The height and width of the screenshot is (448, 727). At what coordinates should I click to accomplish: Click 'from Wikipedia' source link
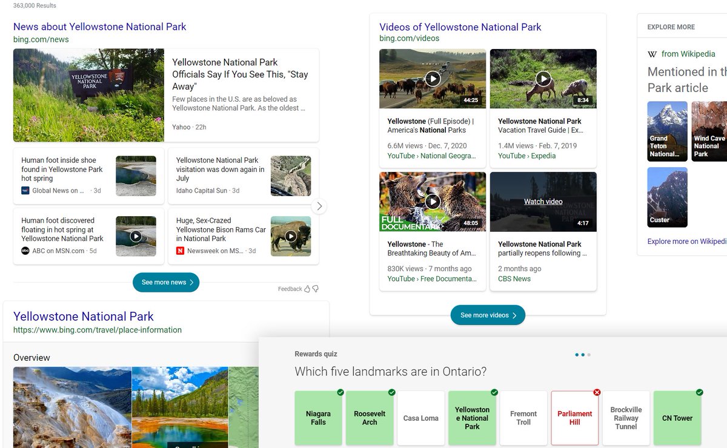coord(688,54)
